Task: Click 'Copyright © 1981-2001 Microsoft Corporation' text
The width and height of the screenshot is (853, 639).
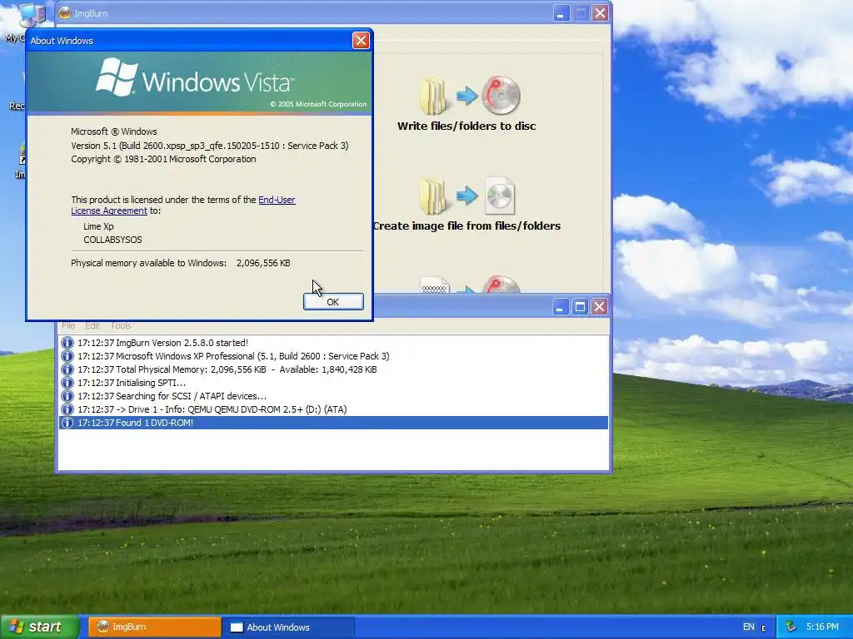Action: click(163, 159)
